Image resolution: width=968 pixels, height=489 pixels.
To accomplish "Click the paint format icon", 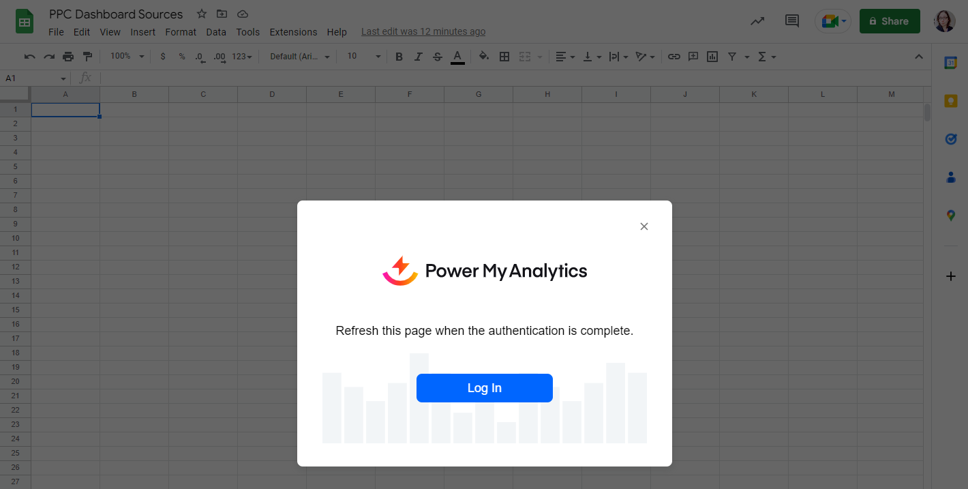I will coord(87,57).
